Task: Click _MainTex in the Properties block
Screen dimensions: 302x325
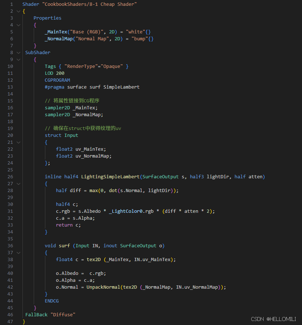Action: tap(56, 32)
